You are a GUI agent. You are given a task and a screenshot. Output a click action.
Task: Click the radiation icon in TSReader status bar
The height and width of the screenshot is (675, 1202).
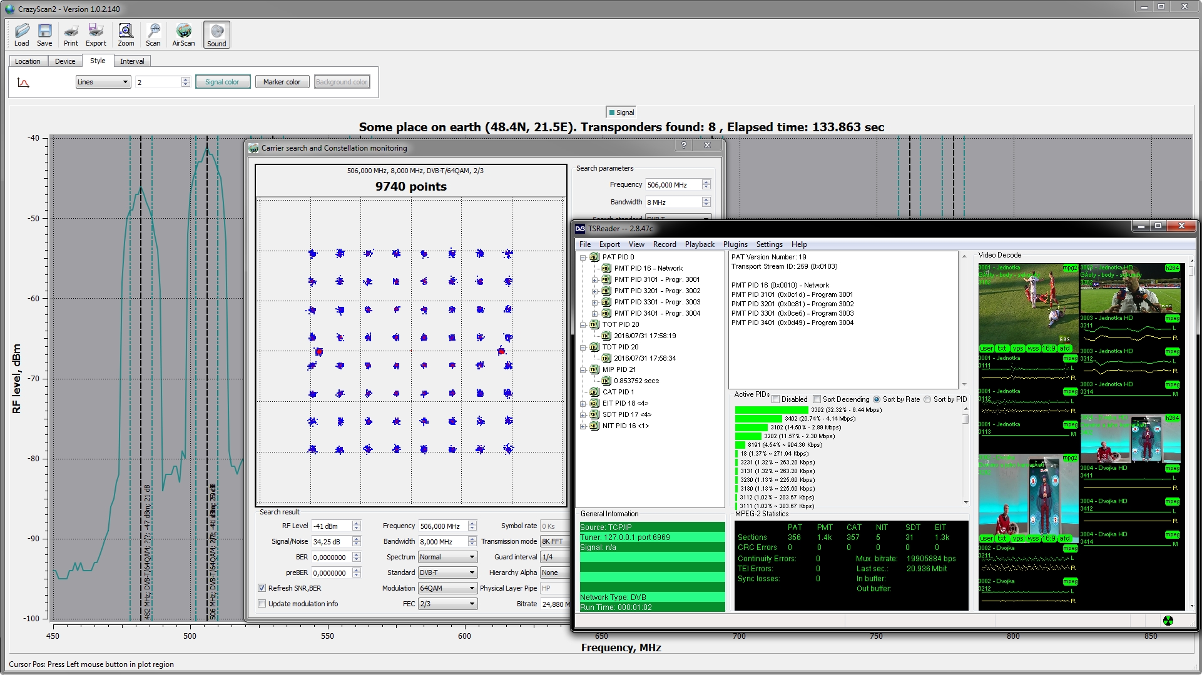(x=1168, y=621)
